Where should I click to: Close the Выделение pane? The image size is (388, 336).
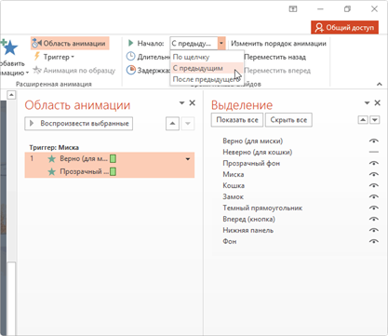(x=377, y=102)
